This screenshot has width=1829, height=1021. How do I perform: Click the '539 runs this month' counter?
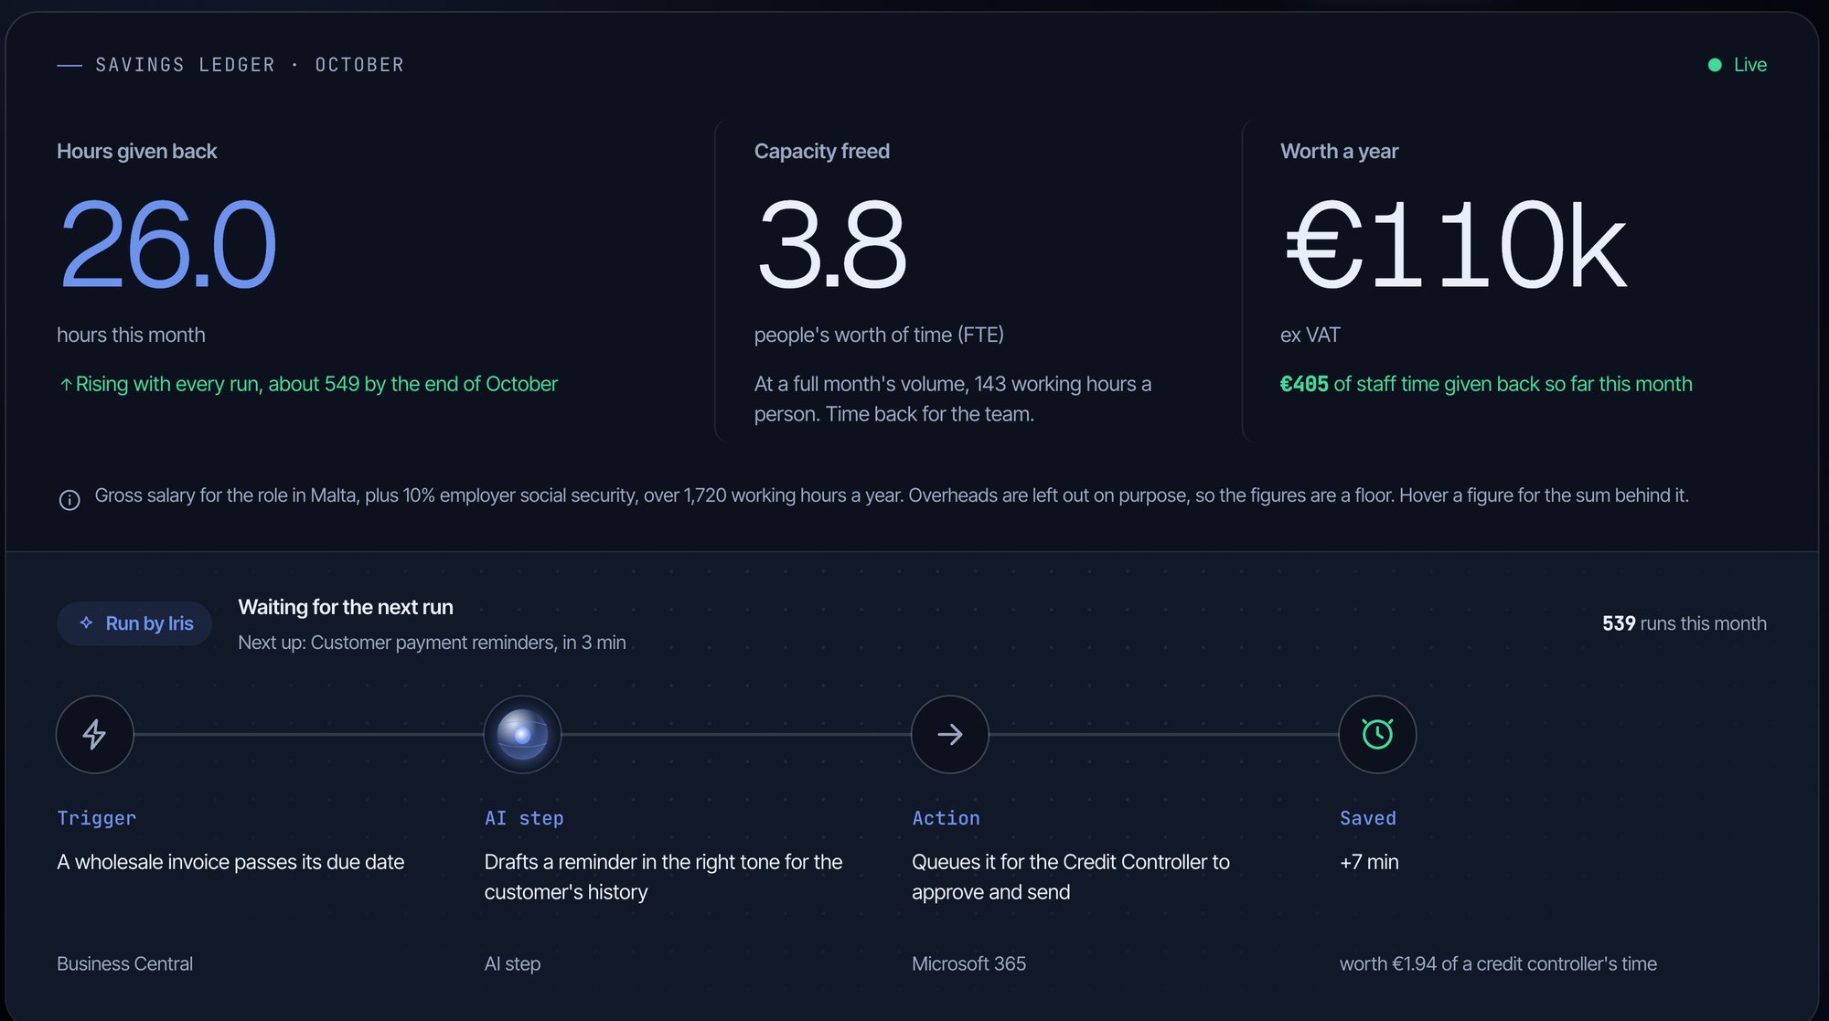[1685, 623]
